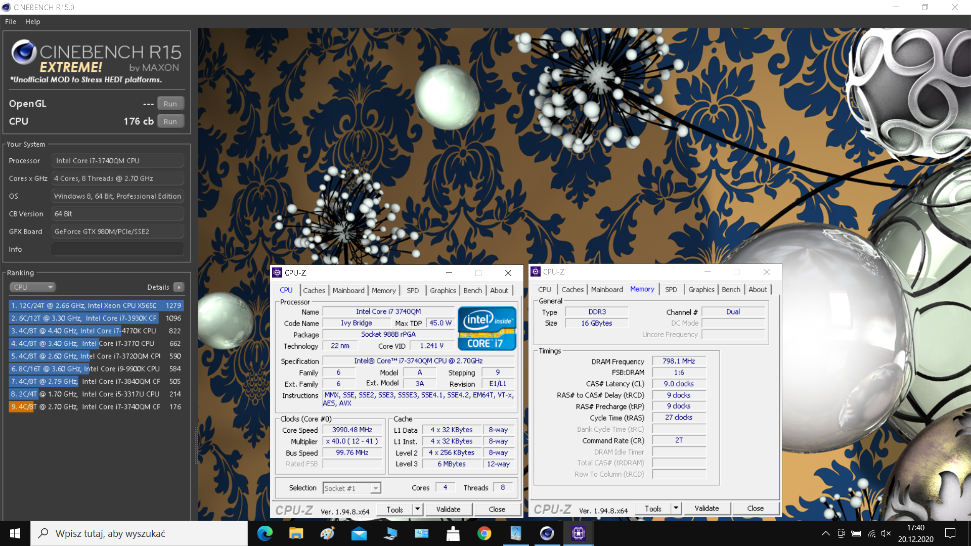Run the OpenGL benchmark

pyautogui.click(x=170, y=104)
